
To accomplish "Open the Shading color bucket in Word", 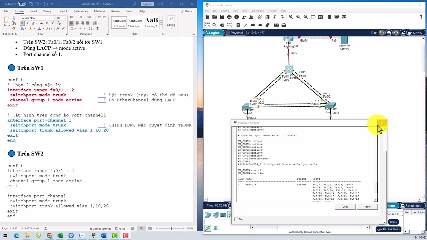I will [71, 28].
